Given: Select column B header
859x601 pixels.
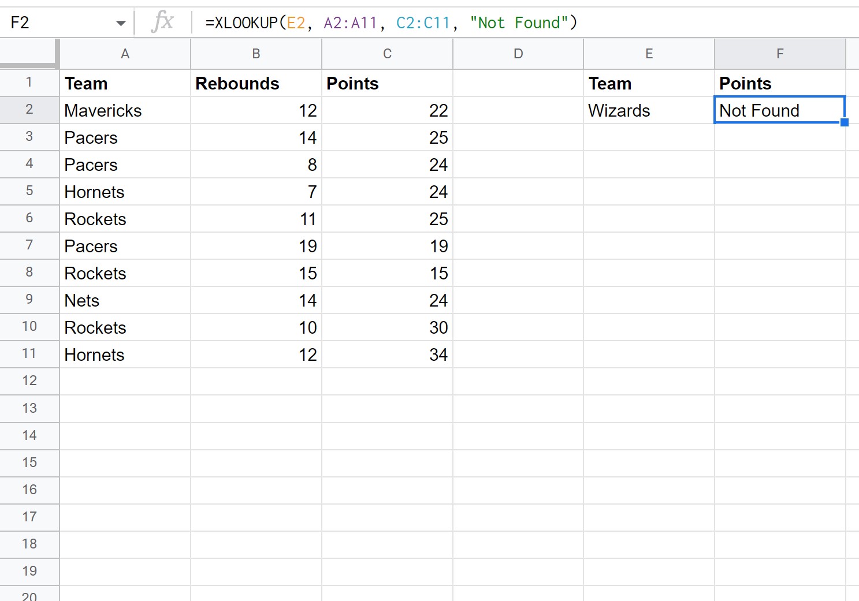Looking at the screenshot, I should 256,54.
